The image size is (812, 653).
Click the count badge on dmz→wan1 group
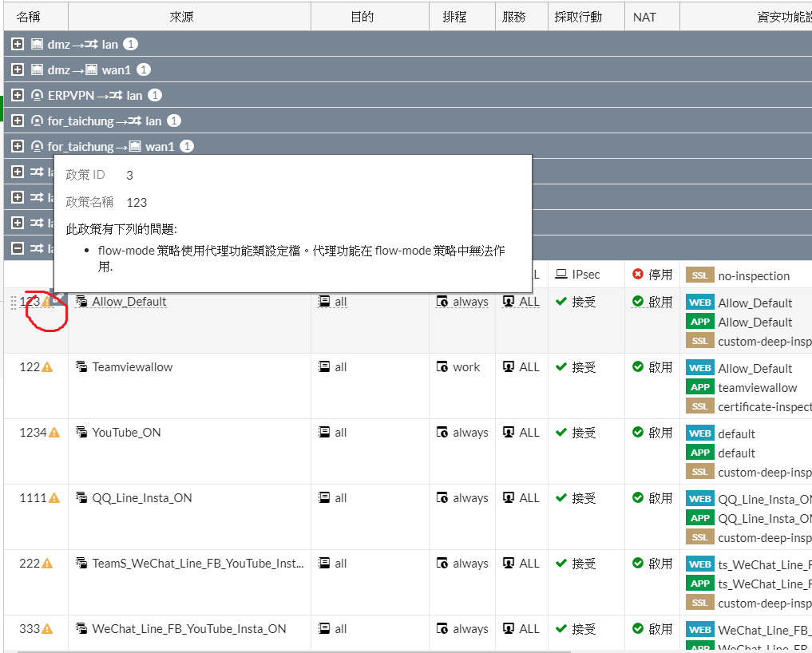pyautogui.click(x=144, y=69)
